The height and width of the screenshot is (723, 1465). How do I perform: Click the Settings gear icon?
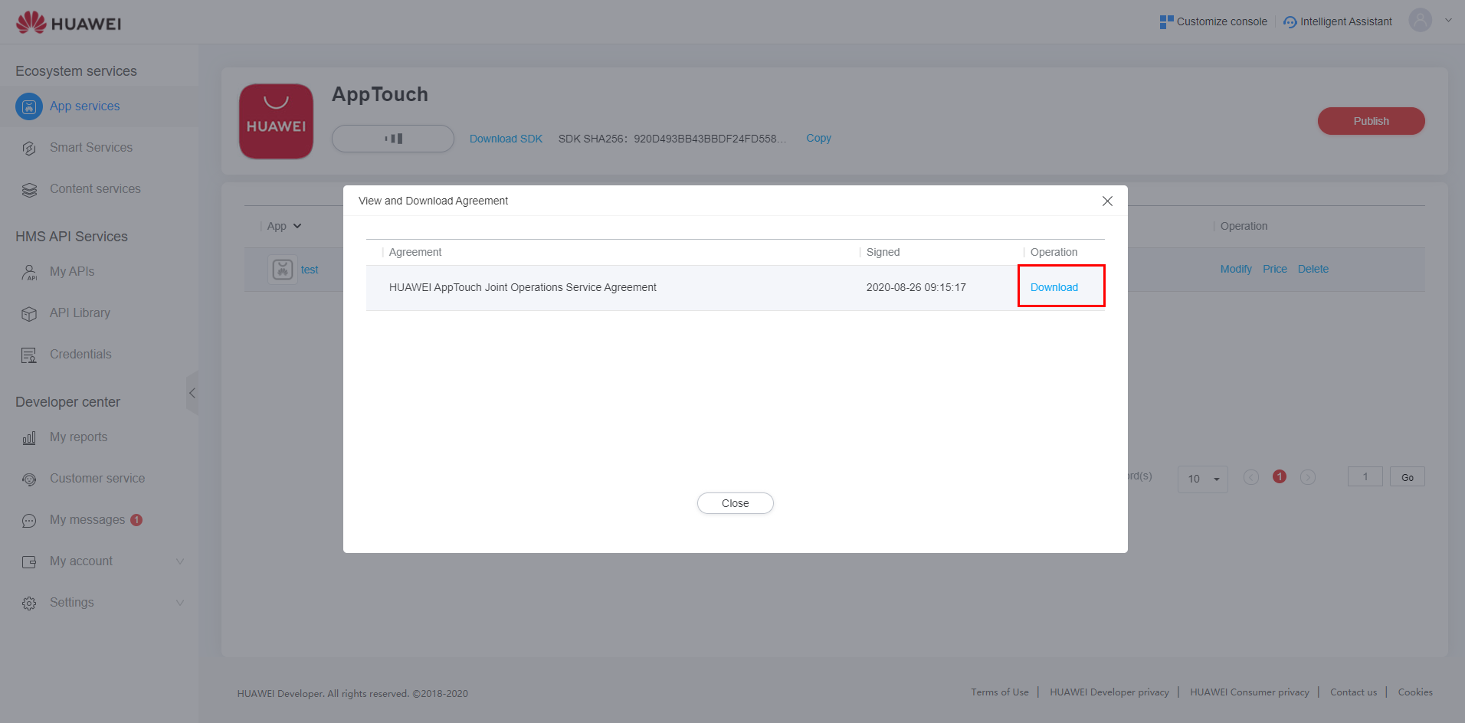[29, 603]
